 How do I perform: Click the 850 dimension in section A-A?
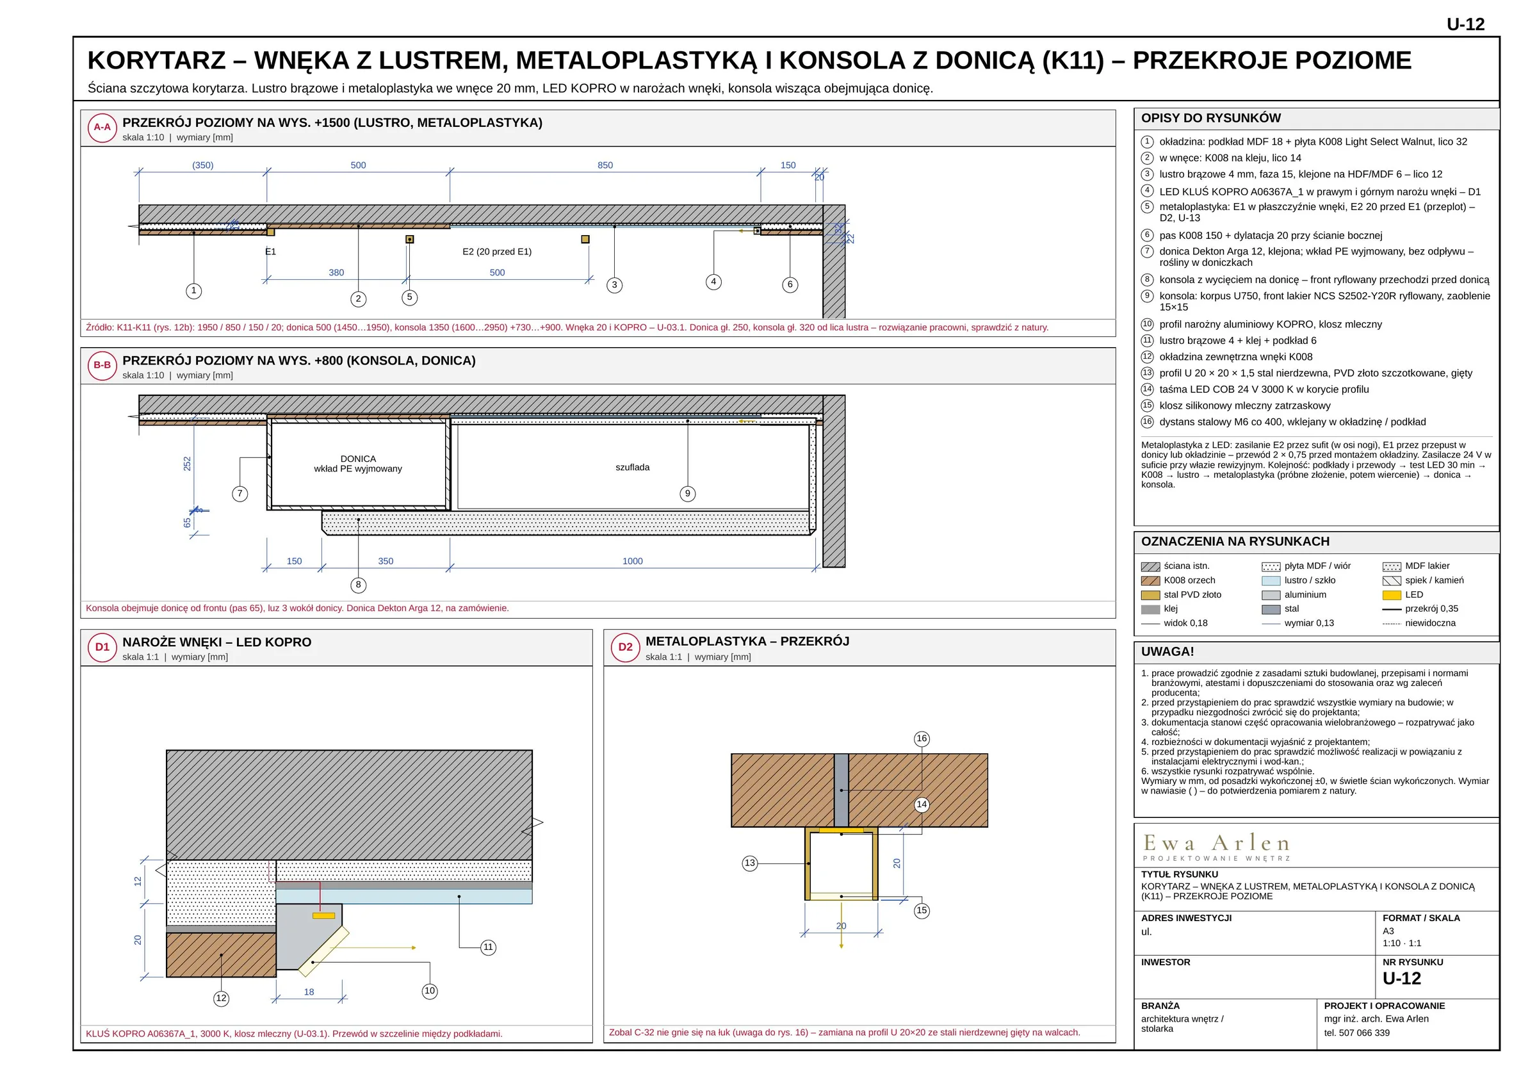pos(605,165)
